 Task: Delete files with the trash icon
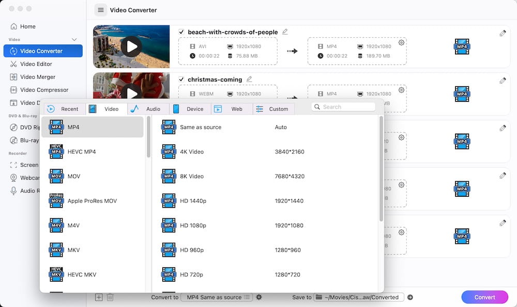[110, 298]
